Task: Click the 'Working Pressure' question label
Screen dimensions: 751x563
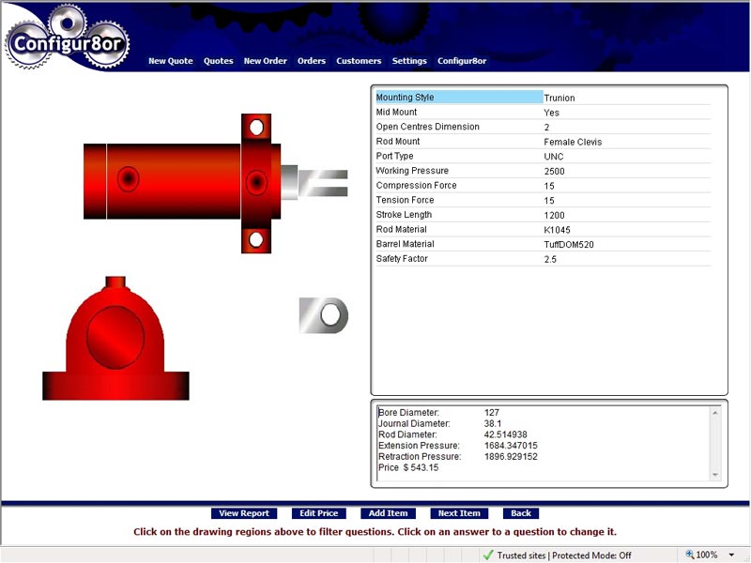Action: coord(412,171)
